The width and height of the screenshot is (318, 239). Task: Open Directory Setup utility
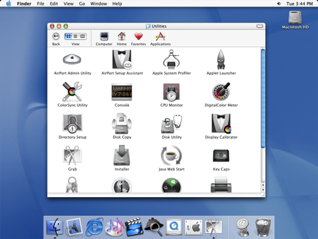(x=72, y=123)
